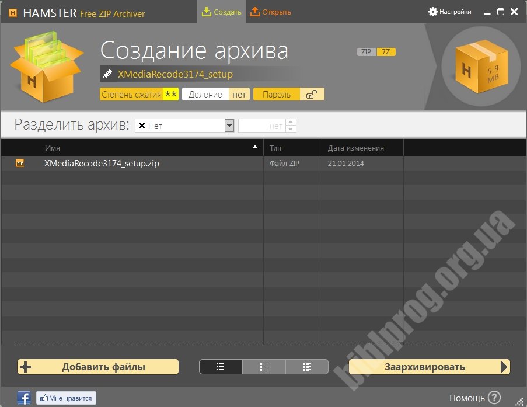Click the open box with files icon
Viewport: 527px width, 407px height.
pyautogui.click(x=46, y=67)
